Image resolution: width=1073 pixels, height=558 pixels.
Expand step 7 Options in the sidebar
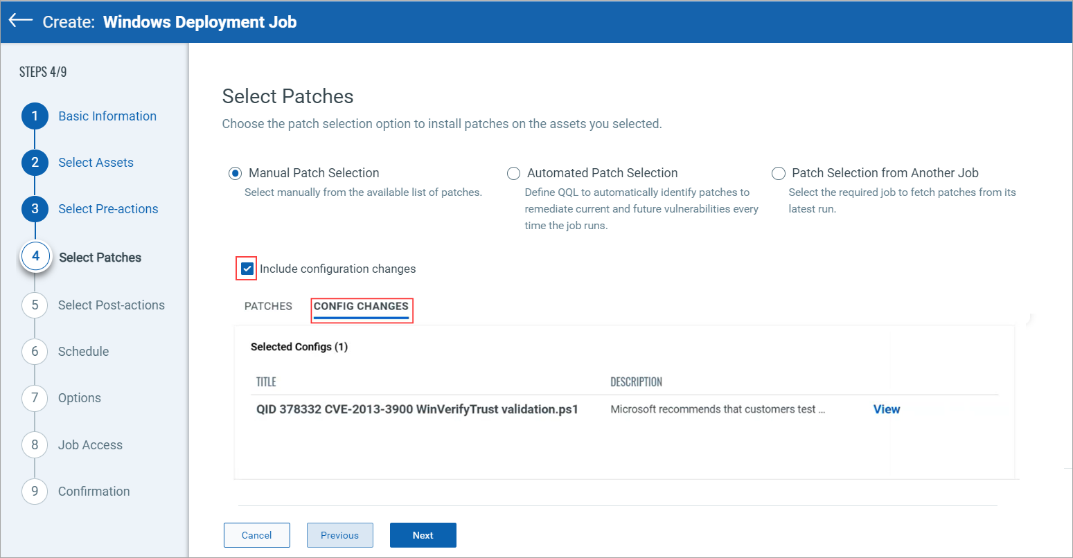pyautogui.click(x=35, y=397)
